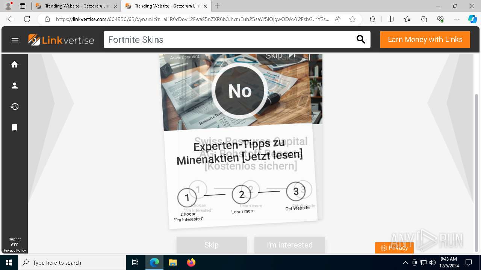
Task: Refresh the page
Action: point(27,19)
